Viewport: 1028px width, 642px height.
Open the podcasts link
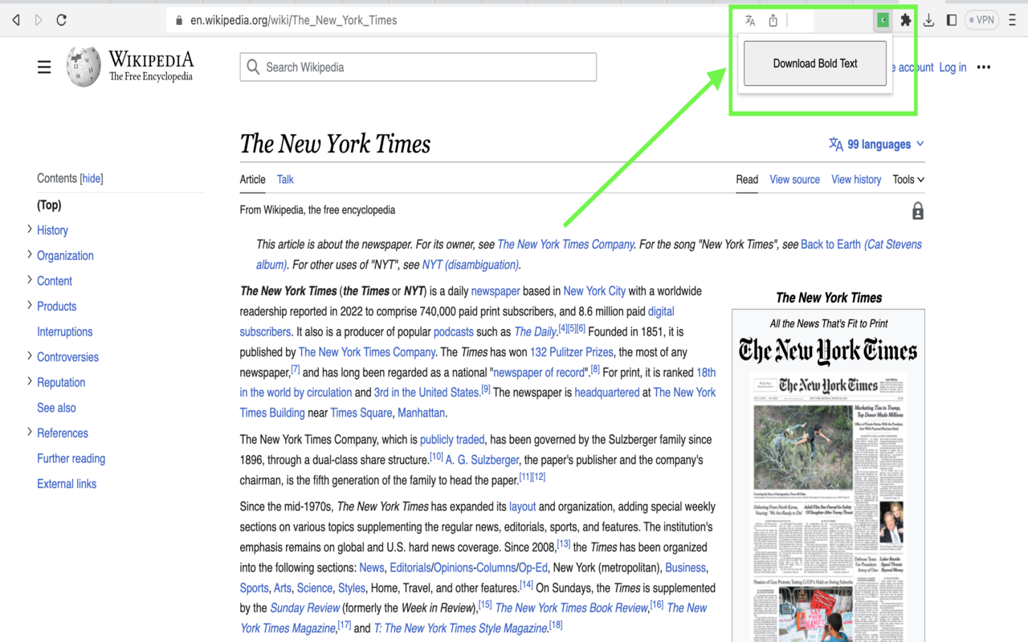tap(454, 331)
